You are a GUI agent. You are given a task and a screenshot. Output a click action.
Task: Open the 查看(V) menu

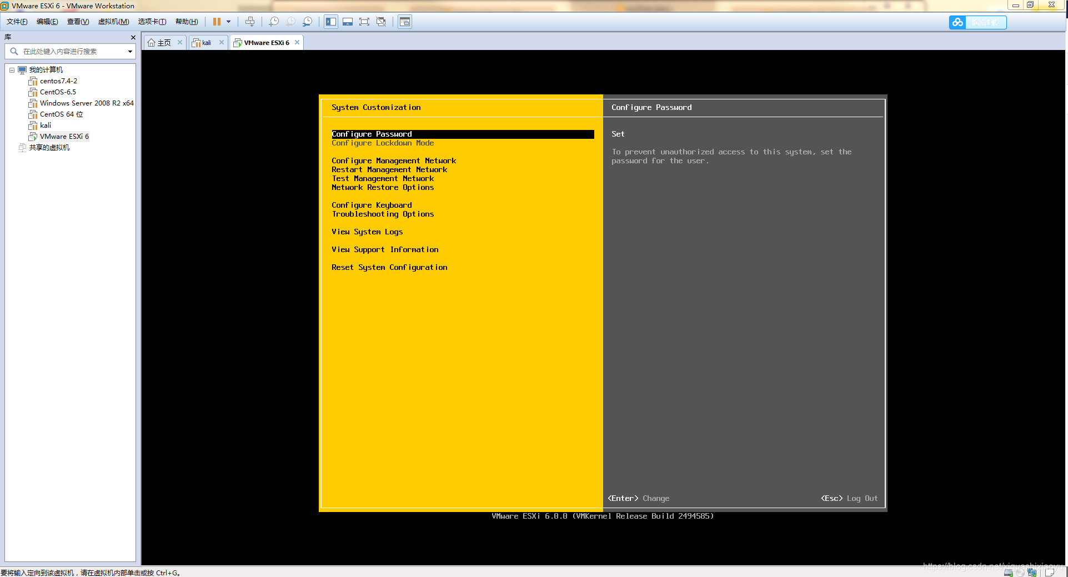pyautogui.click(x=78, y=22)
